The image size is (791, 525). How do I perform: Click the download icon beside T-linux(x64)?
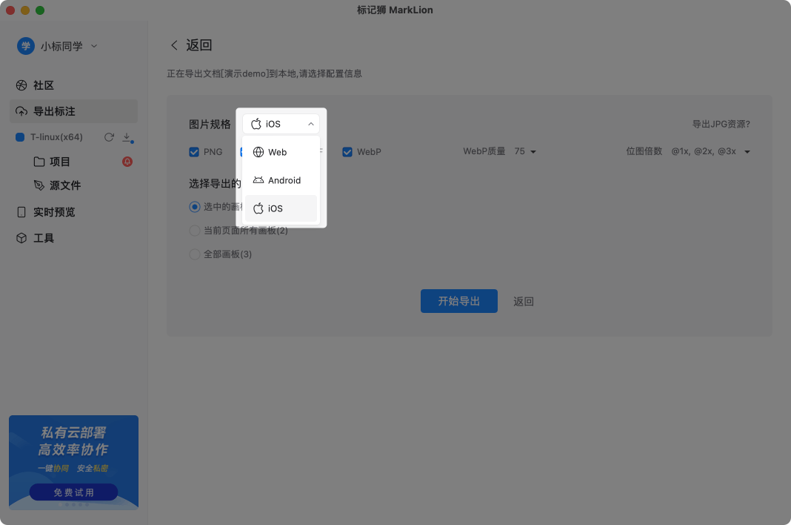pos(126,138)
